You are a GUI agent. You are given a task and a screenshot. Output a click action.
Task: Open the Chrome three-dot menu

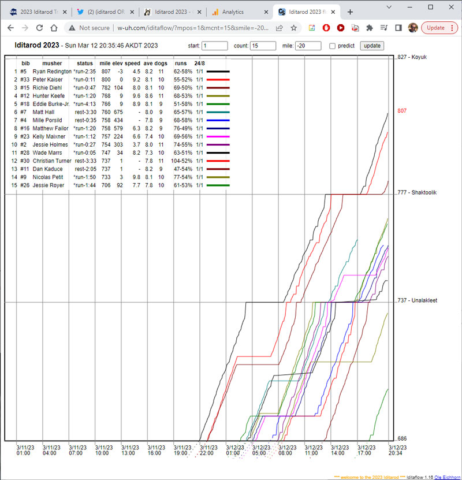click(x=452, y=28)
